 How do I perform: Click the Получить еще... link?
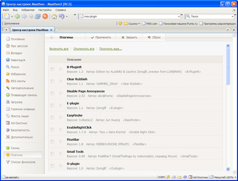[111, 49]
